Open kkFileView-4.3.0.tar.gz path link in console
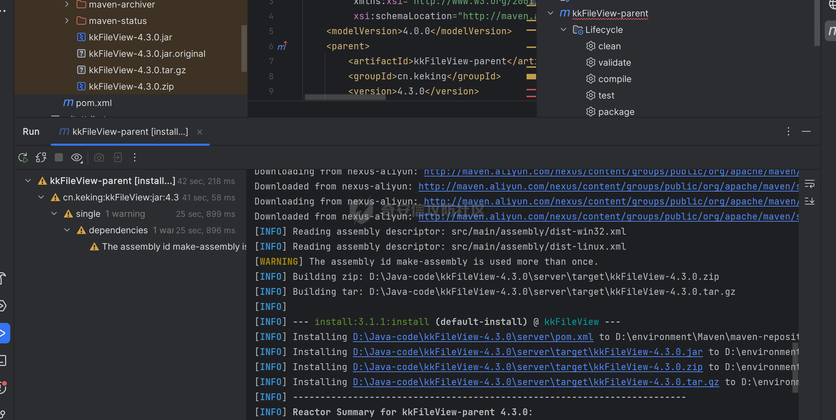 point(536,382)
